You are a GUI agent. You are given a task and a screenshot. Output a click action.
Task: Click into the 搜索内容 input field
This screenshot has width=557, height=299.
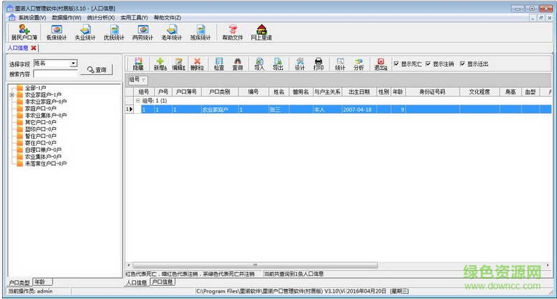tap(55, 74)
